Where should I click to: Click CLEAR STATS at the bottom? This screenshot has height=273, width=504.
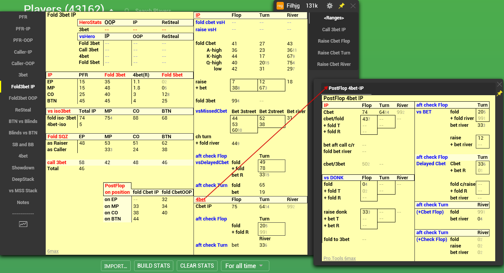click(x=197, y=266)
